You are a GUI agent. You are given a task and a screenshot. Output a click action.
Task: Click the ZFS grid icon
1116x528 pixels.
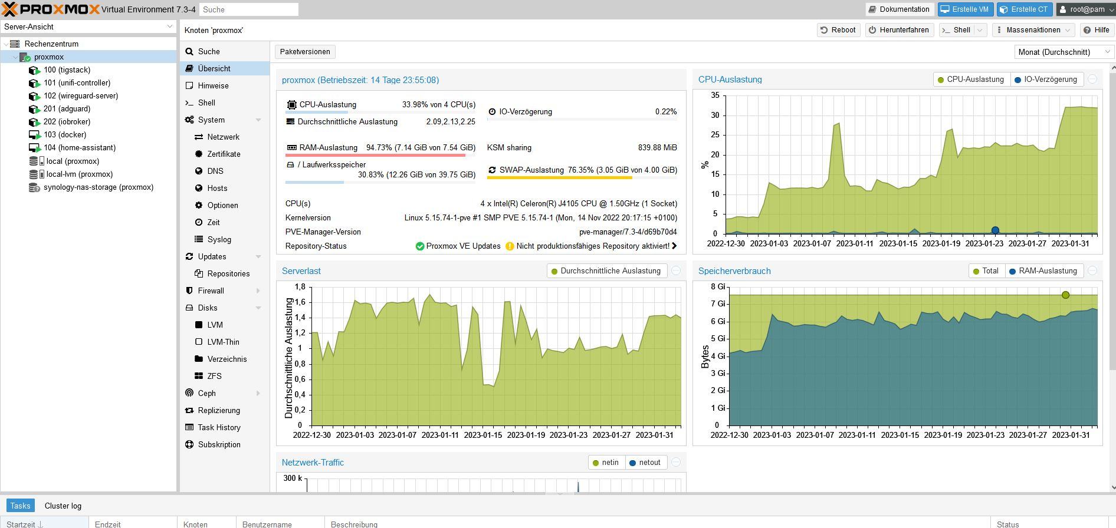click(199, 377)
